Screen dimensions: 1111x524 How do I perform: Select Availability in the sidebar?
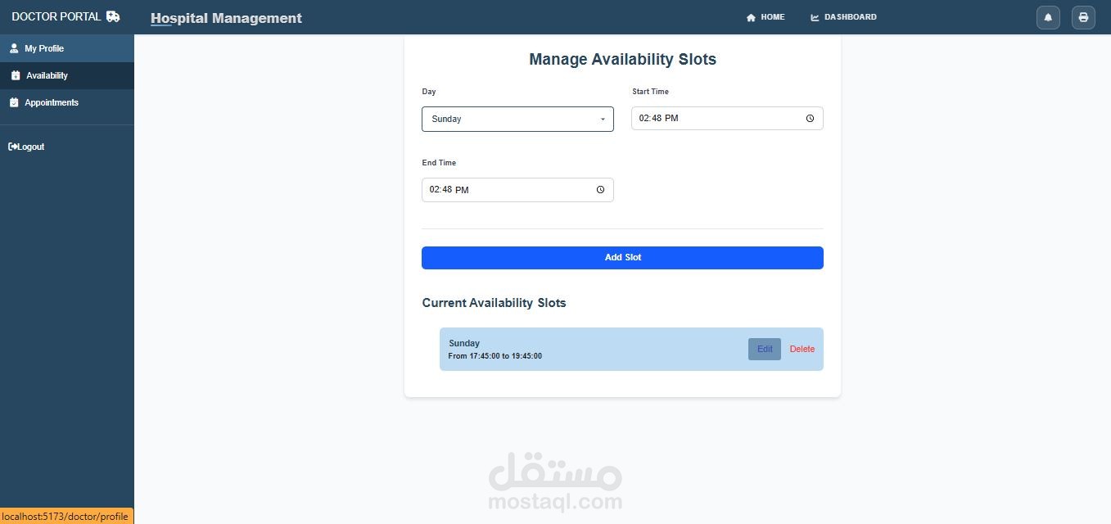coord(67,75)
